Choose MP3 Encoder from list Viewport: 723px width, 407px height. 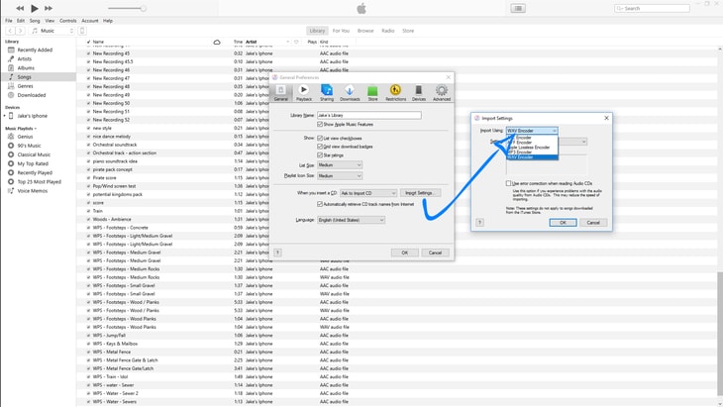pyautogui.click(x=532, y=153)
